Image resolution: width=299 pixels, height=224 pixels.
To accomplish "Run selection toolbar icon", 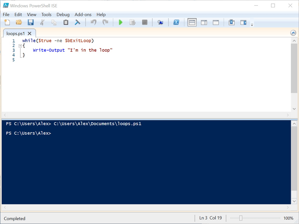I will pos(133,22).
